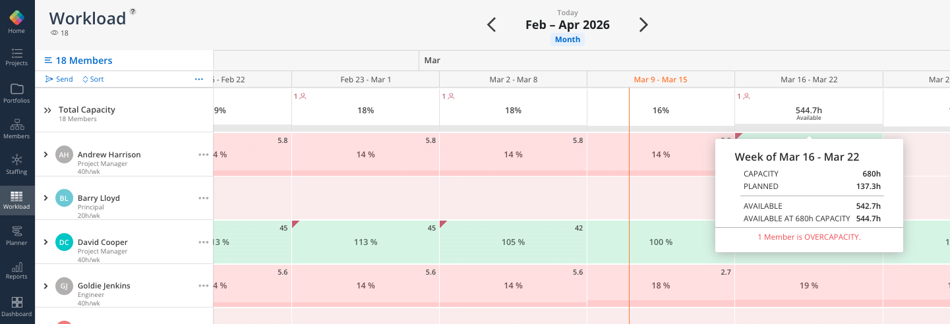Click the Send button
The image size is (950, 324).
click(59, 79)
